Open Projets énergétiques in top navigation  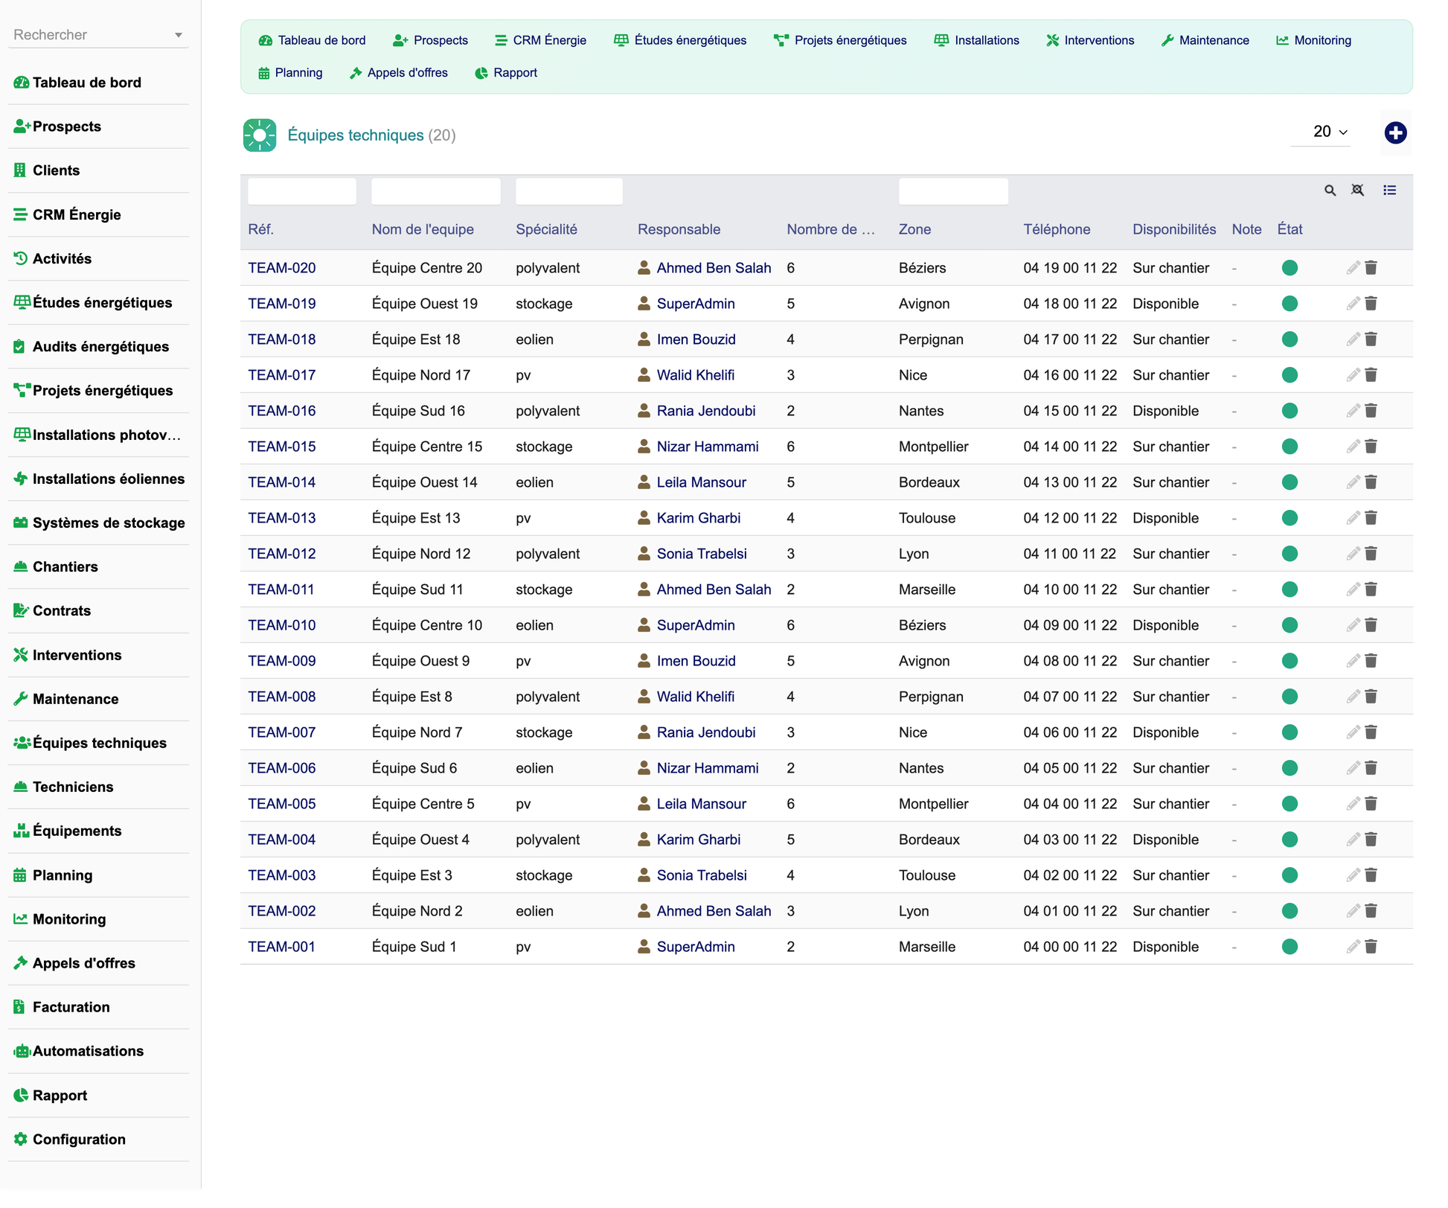tap(840, 40)
